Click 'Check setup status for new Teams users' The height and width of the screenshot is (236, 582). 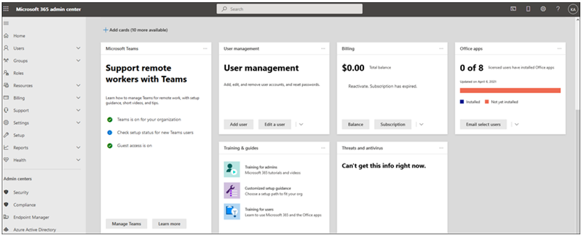tap(155, 132)
